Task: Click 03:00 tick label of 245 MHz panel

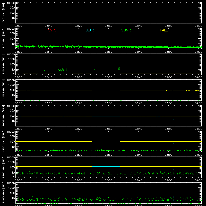Action: 19,26
